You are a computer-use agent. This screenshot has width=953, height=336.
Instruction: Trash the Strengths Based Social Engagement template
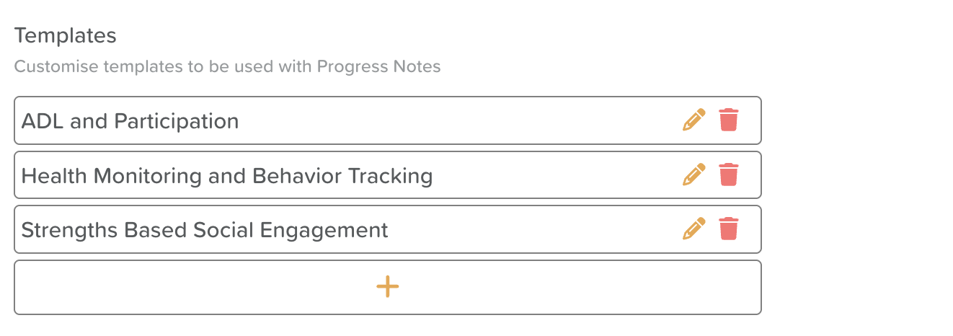pos(729,229)
